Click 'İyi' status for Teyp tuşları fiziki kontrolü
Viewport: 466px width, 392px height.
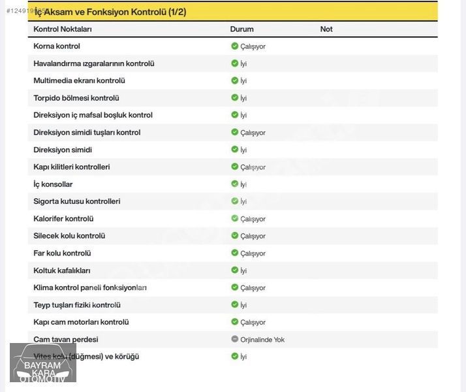243,305
